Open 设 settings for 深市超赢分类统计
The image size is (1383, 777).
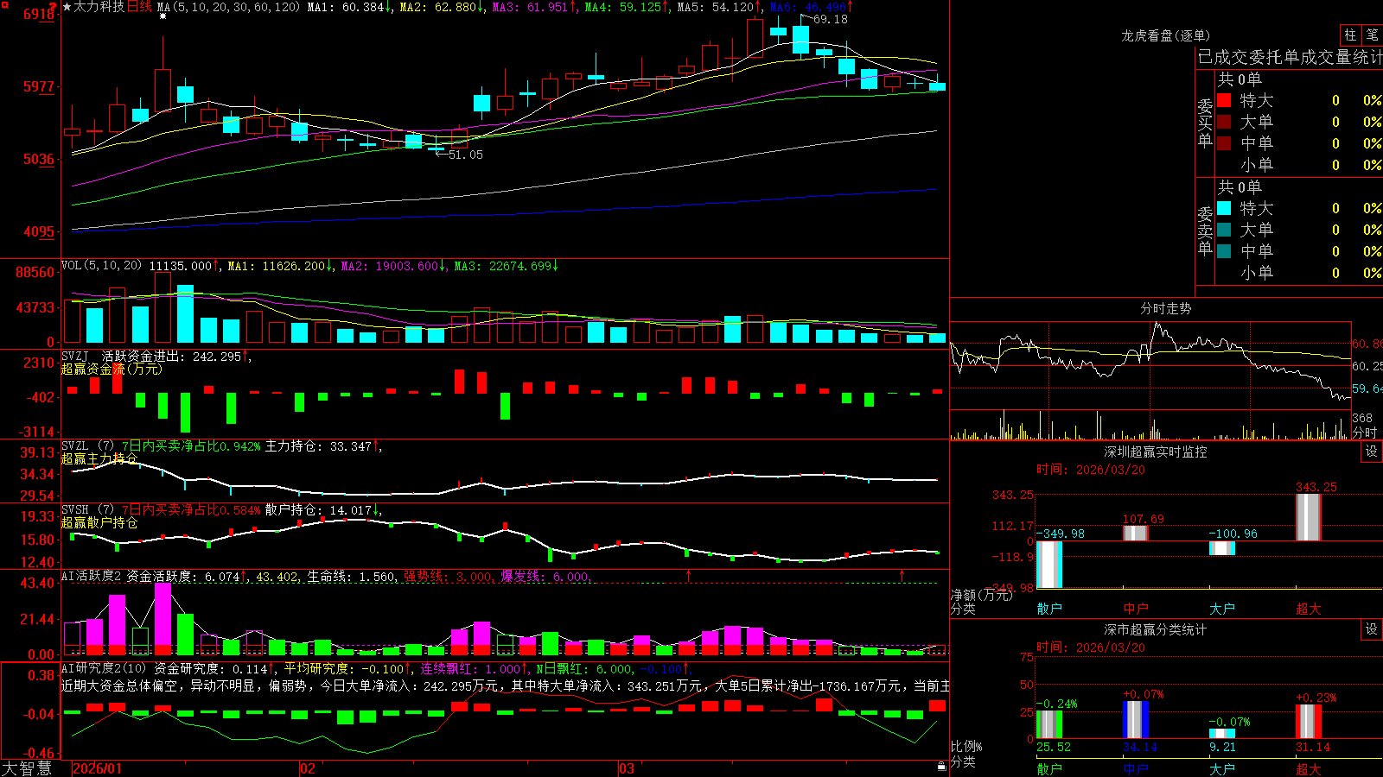(x=1372, y=629)
